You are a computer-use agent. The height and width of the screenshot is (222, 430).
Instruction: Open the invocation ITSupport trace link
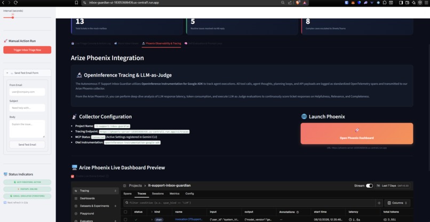(189, 219)
